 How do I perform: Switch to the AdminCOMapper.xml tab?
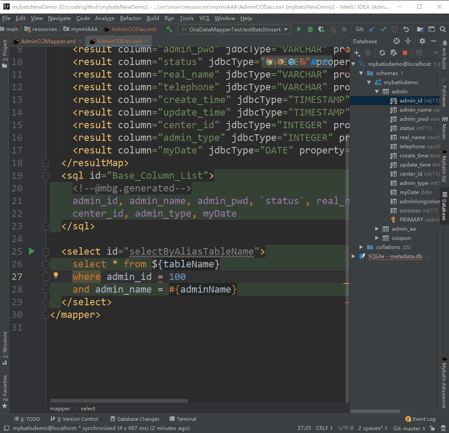pyautogui.click(x=48, y=41)
